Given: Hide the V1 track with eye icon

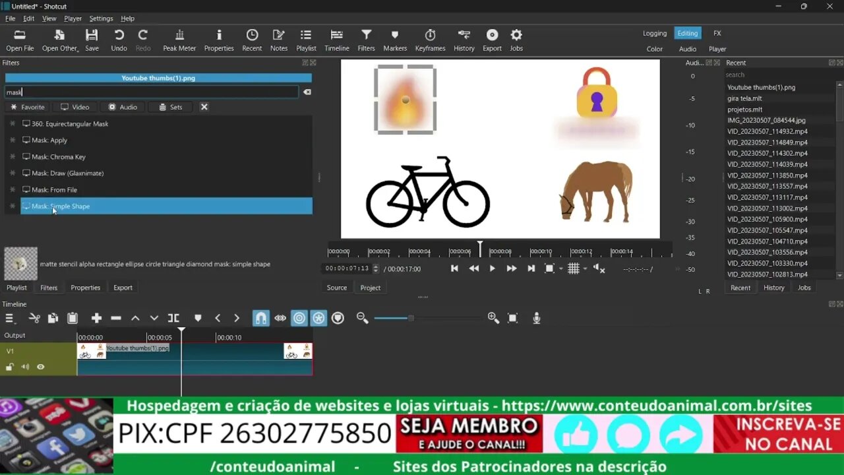Looking at the screenshot, I should pos(41,367).
